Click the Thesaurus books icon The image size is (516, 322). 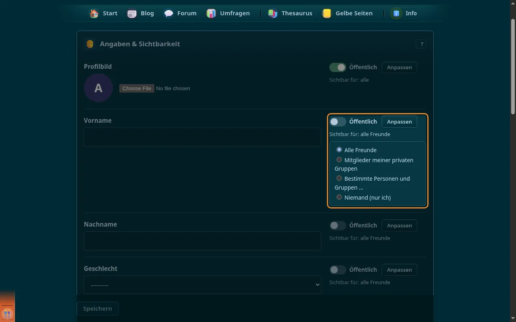click(x=273, y=13)
